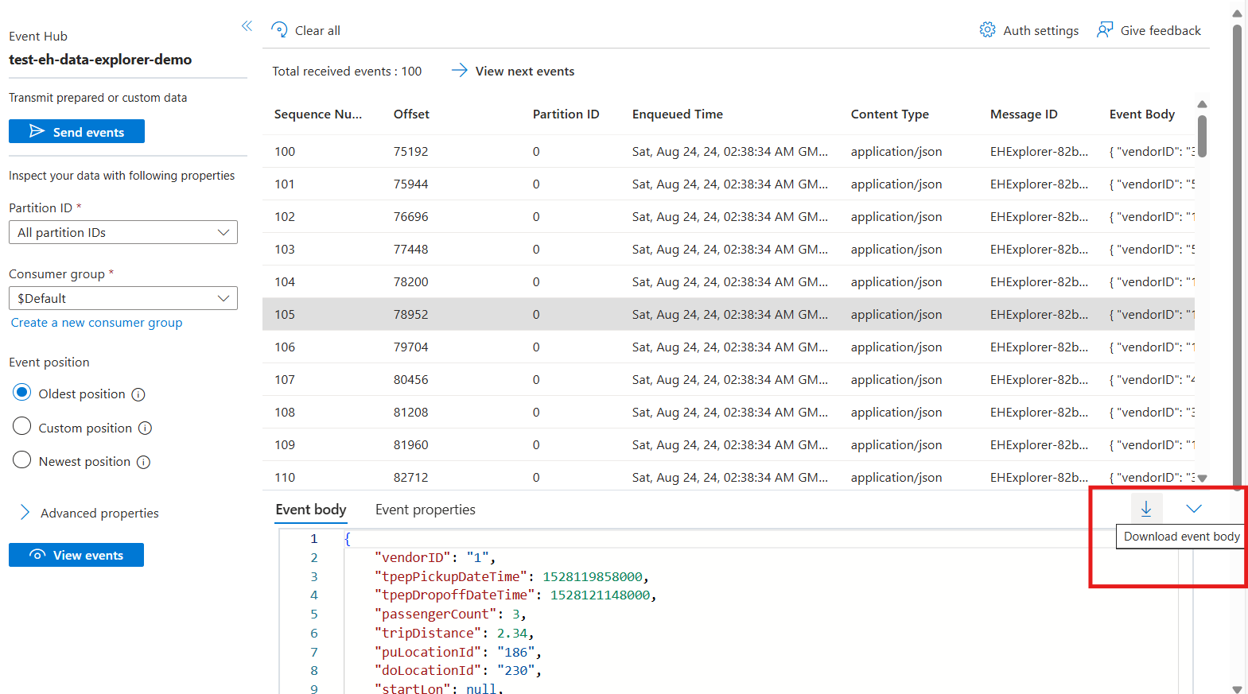Click the Clear all refresh icon
The height and width of the screenshot is (694, 1248).
click(x=279, y=30)
